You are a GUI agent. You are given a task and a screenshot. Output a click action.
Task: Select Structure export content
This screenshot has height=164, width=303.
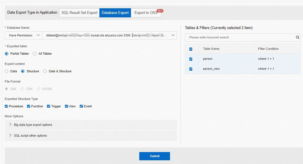coord(23,71)
